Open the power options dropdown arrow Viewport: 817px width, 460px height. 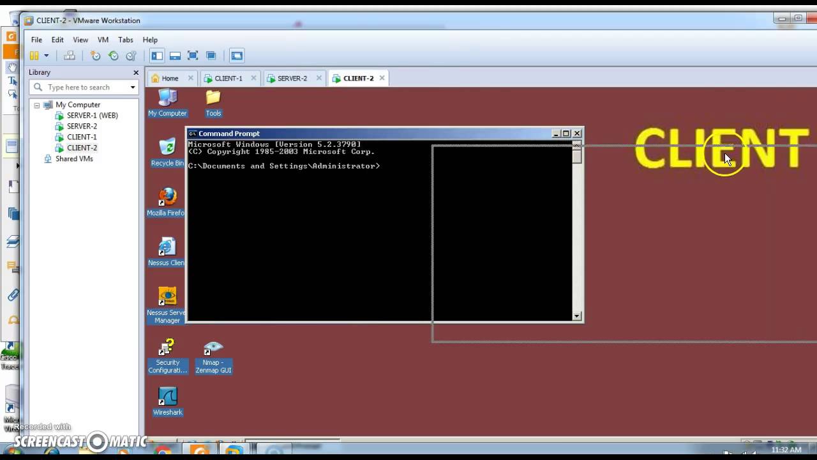[x=46, y=56]
